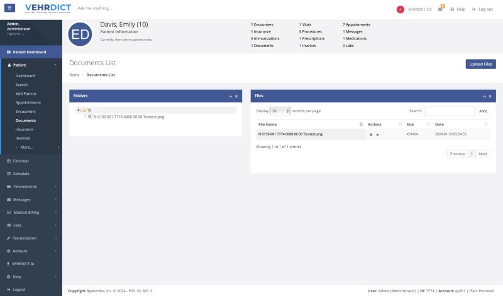Click the Search input field
Viewport: 503px width, 296px height.
click(x=449, y=111)
